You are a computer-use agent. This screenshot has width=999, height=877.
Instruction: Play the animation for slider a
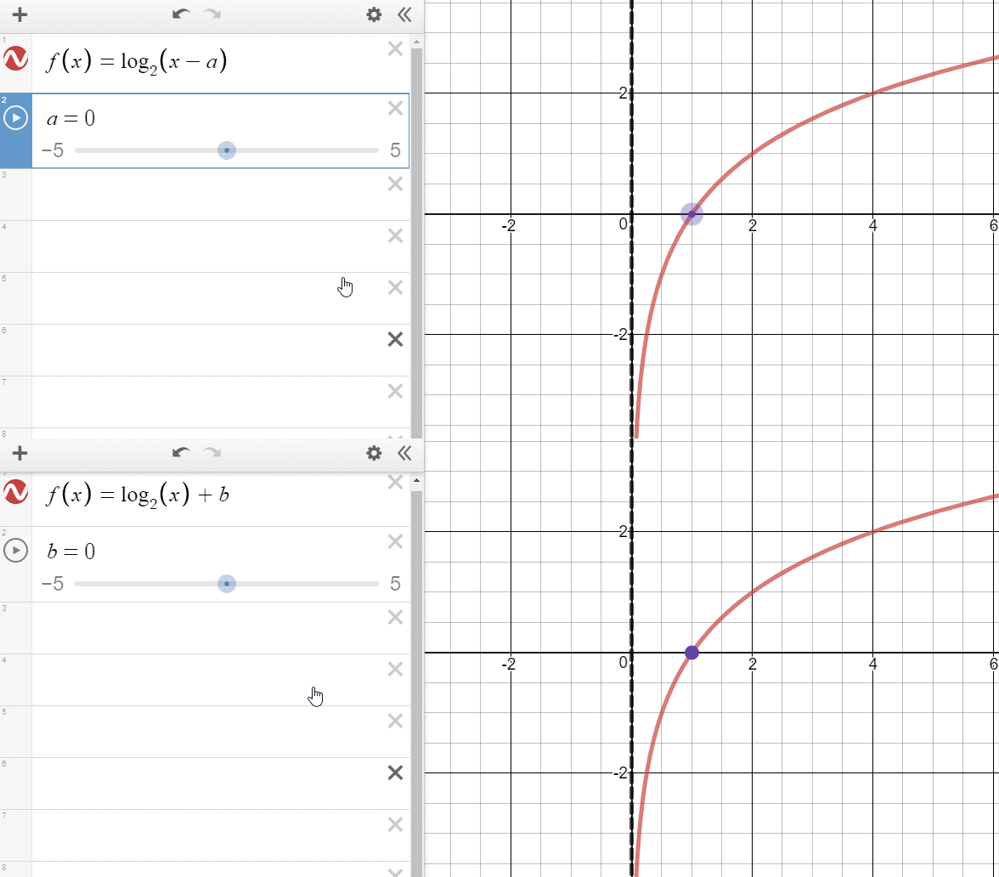click(x=16, y=118)
